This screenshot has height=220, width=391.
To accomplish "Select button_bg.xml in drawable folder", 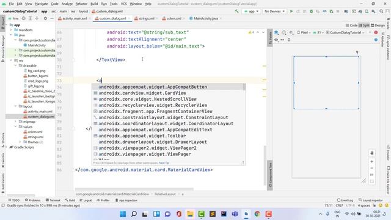I will (x=36, y=76).
